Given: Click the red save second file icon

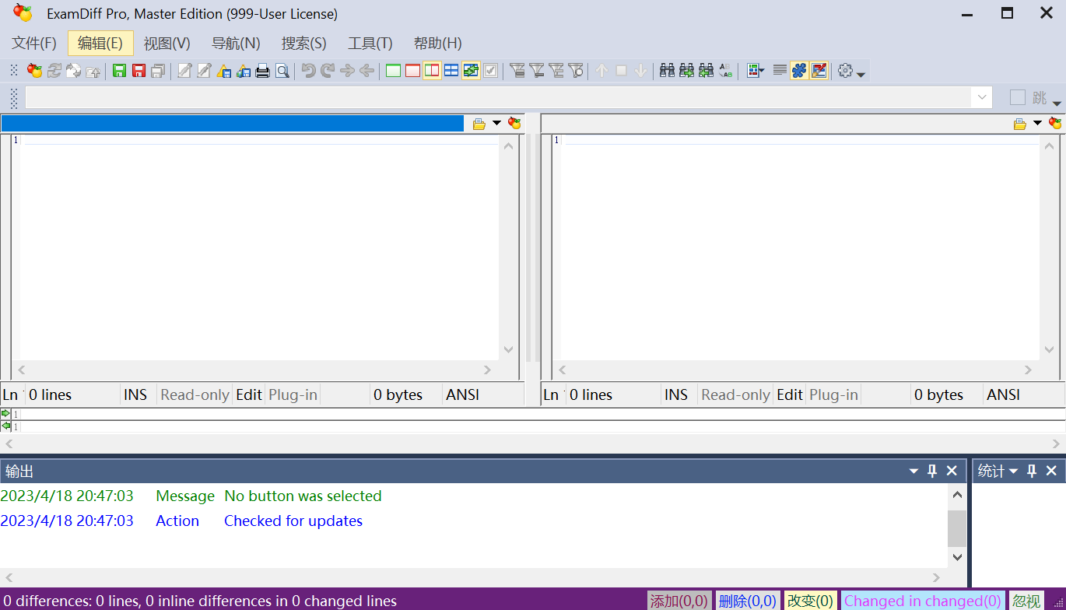Looking at the screenshot, I should 139,71.
